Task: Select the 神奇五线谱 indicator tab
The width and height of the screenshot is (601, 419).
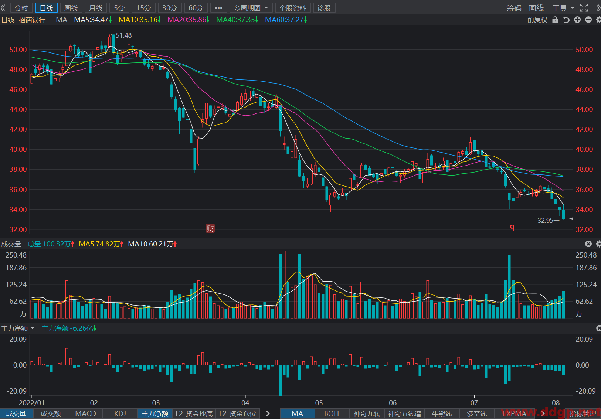Action: point(404,414)
